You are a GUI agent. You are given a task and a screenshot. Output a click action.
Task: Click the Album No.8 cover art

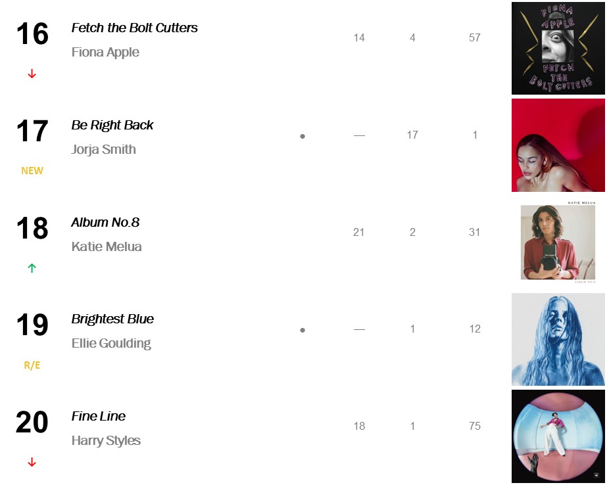(558, 242)
